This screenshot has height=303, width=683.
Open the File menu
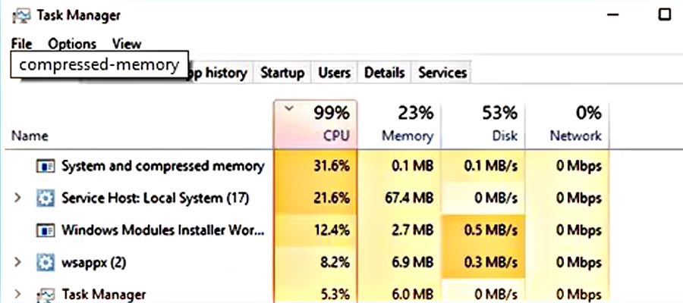pos(21,44)
